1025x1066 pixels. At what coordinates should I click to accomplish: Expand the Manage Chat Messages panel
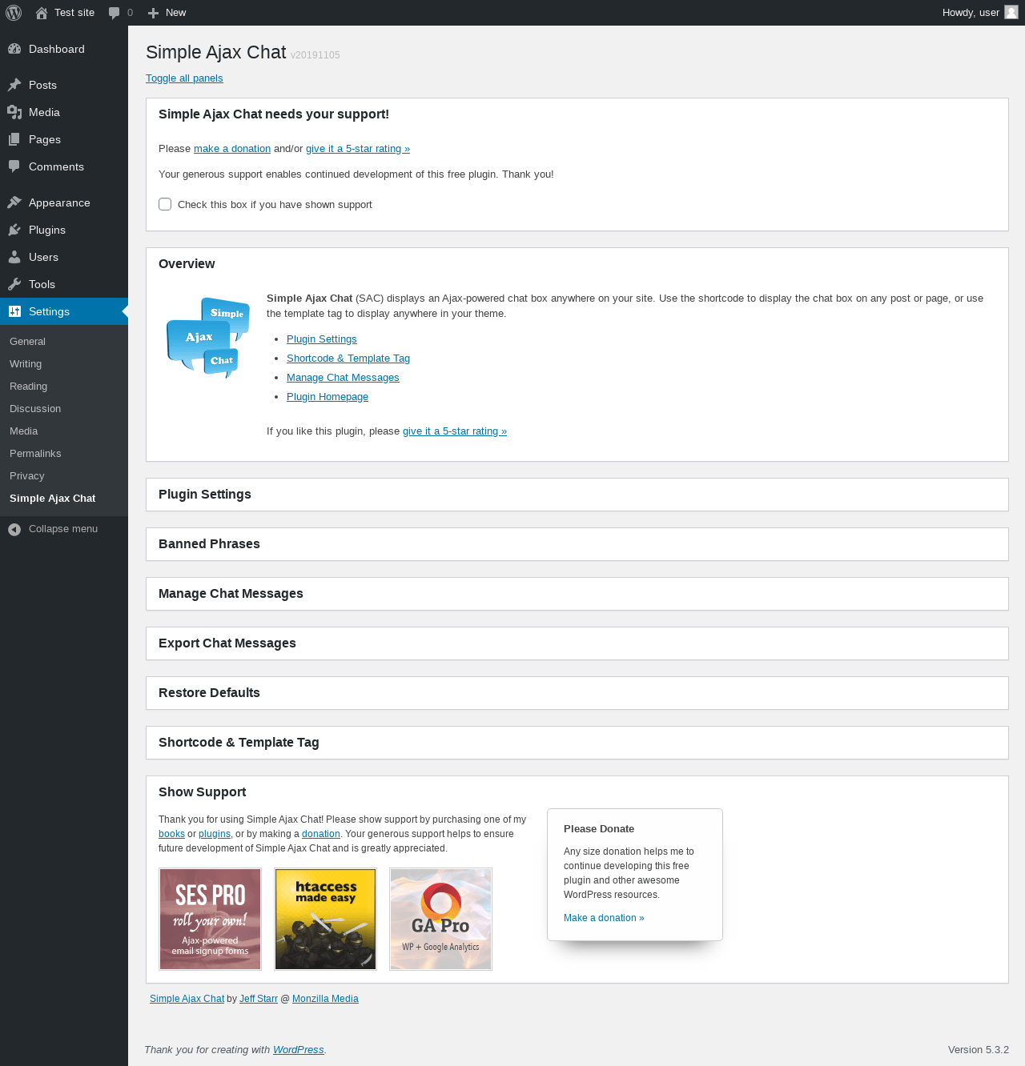577,594
